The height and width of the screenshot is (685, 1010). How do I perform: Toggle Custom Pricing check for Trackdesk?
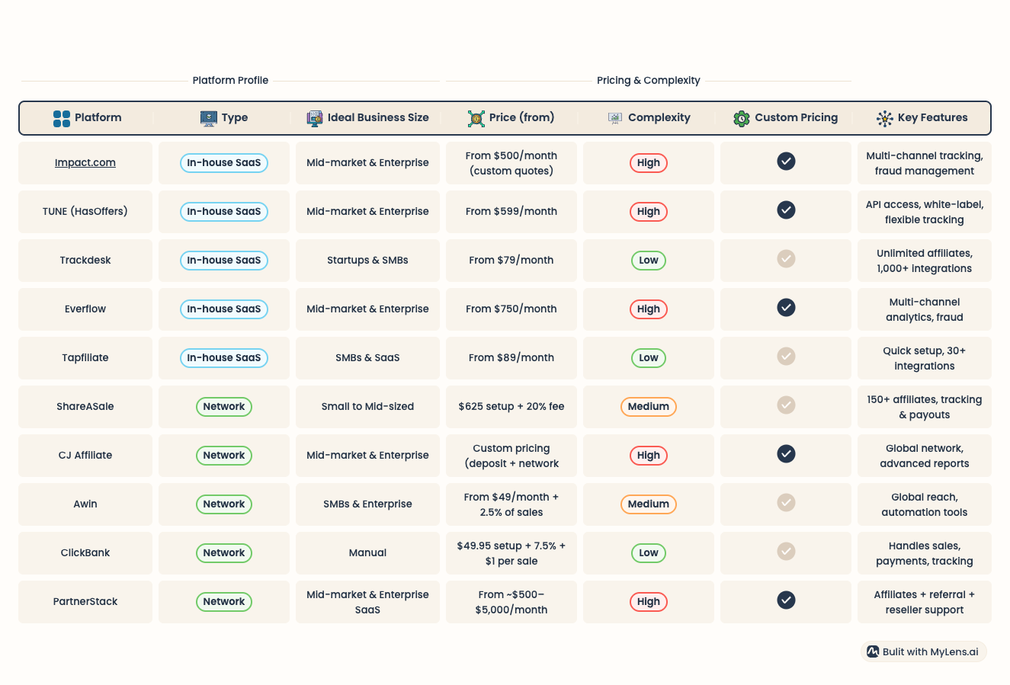coord(786,259)
